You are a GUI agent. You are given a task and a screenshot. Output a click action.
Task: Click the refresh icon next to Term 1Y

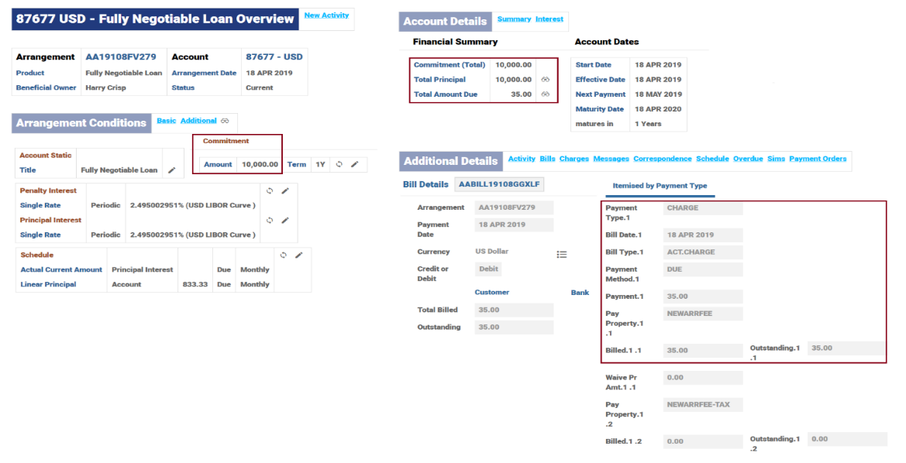[339, 164]
